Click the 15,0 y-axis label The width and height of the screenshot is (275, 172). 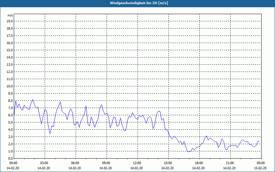click(10, 50)
